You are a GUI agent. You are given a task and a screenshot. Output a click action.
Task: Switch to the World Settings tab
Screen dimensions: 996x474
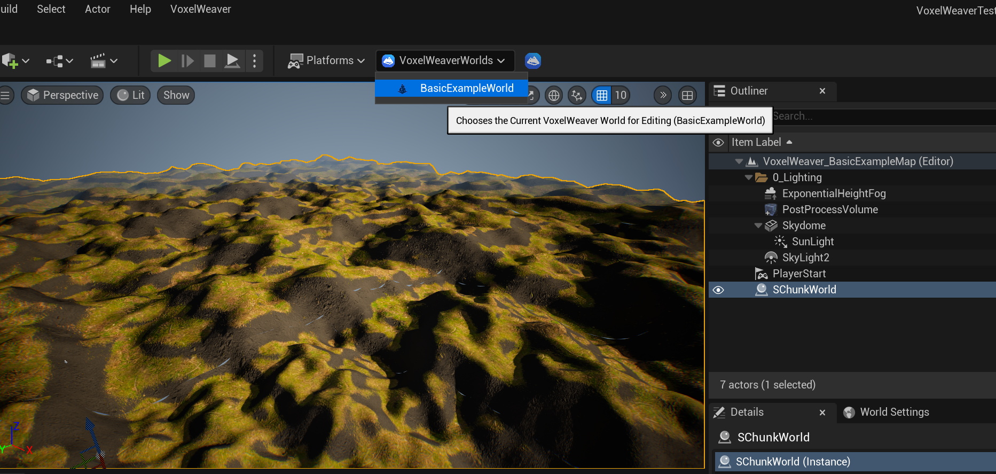[887, 412]
